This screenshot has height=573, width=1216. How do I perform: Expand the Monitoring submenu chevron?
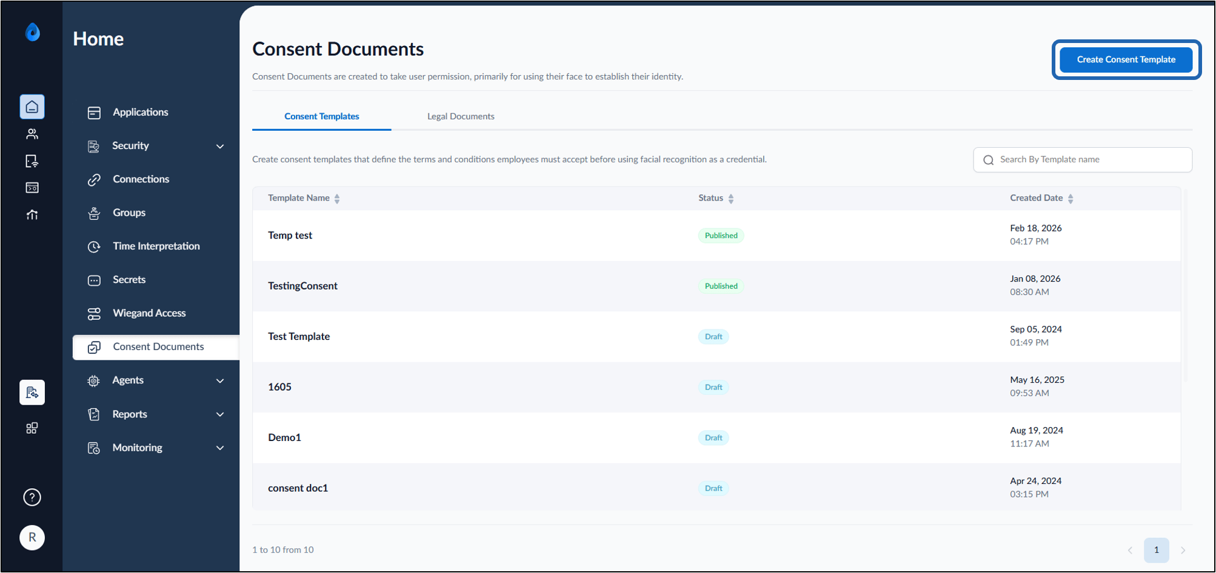click(x=220, y=448)
